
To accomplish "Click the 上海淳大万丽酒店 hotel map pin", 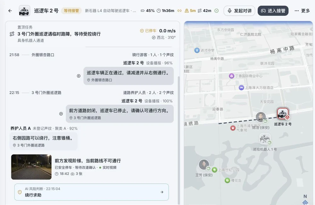I will pos(241,88).
